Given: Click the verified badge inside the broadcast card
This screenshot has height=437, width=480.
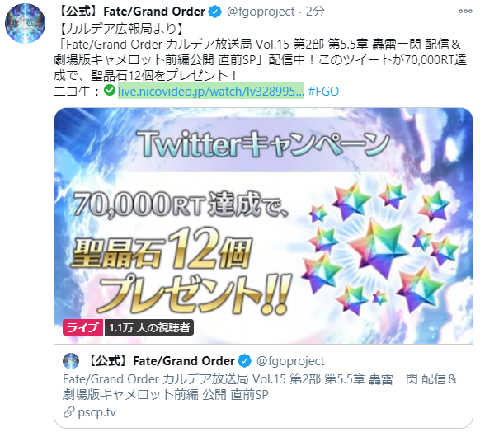Looking at the screenshot, I should [x=245, y=361].
